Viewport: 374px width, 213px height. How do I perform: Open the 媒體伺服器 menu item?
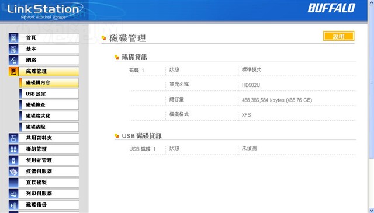pyautogui.click(x=49, y=172)
